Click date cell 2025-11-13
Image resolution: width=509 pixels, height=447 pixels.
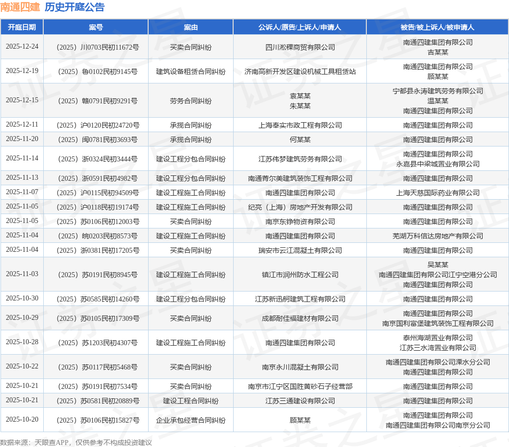pyautogui.click(x=22, y=178)
